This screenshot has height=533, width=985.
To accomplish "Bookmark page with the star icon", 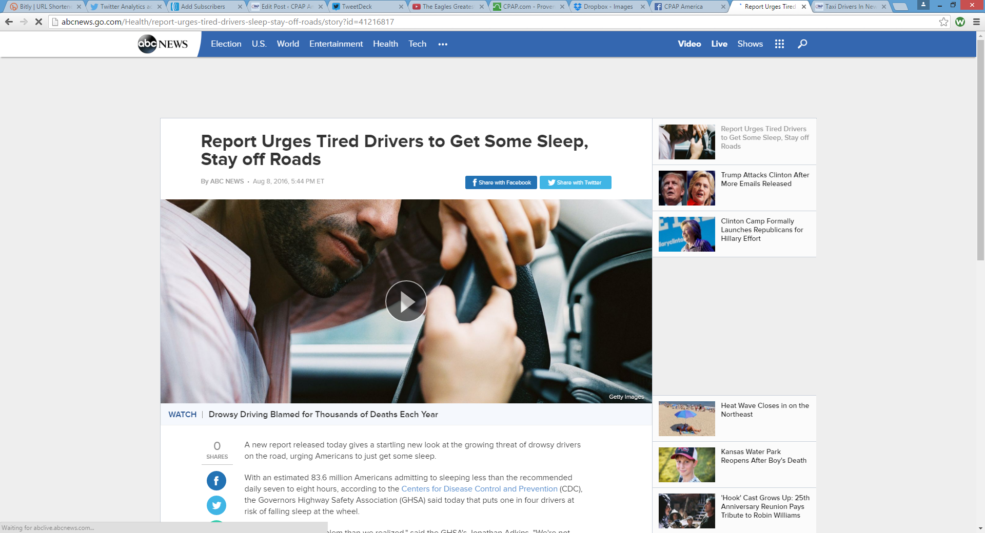I will [x=943, y=22].
